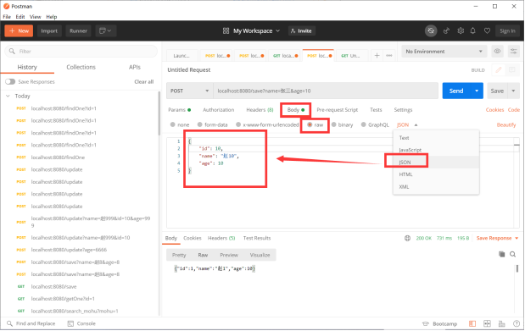Click the response body scrollbar
The height and width of the screenshot is (331, 525).
(x=517, y=268)
